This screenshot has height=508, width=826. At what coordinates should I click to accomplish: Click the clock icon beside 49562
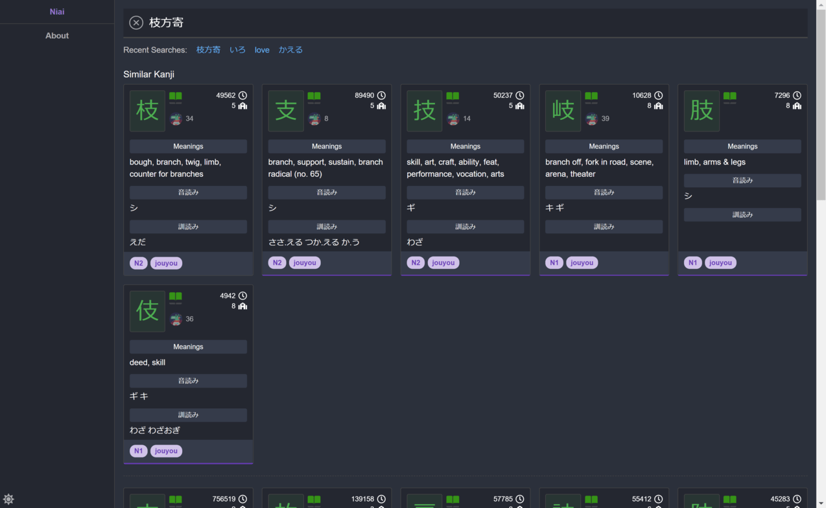coord(242,95)
